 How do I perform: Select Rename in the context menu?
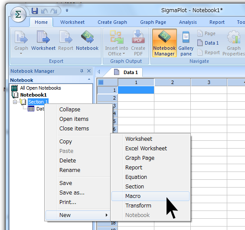pyautogui.click(x=70, y=170)
